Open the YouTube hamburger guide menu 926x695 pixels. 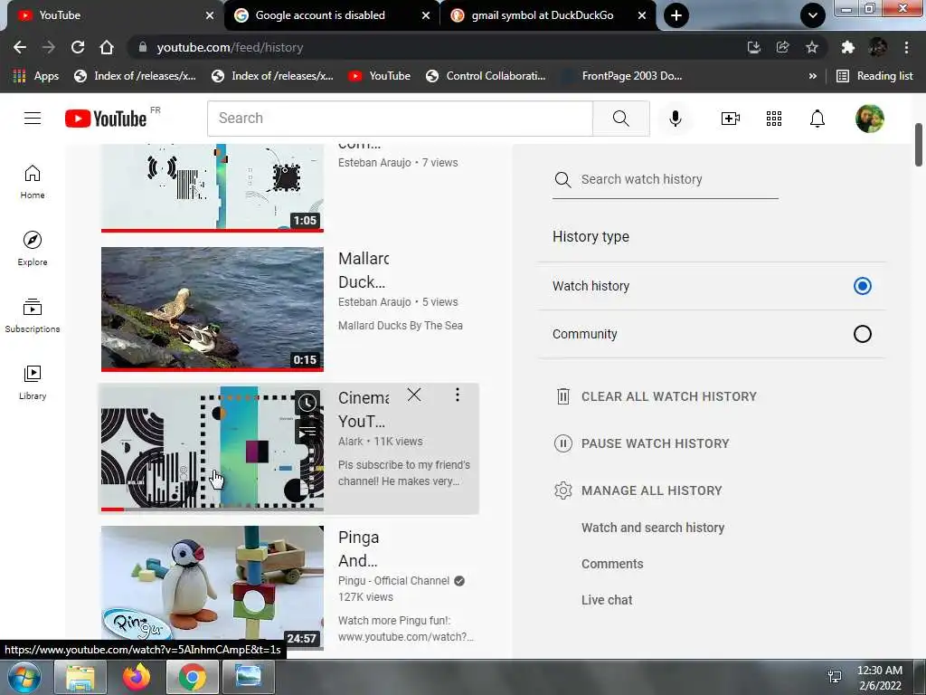tap(33, 119)
